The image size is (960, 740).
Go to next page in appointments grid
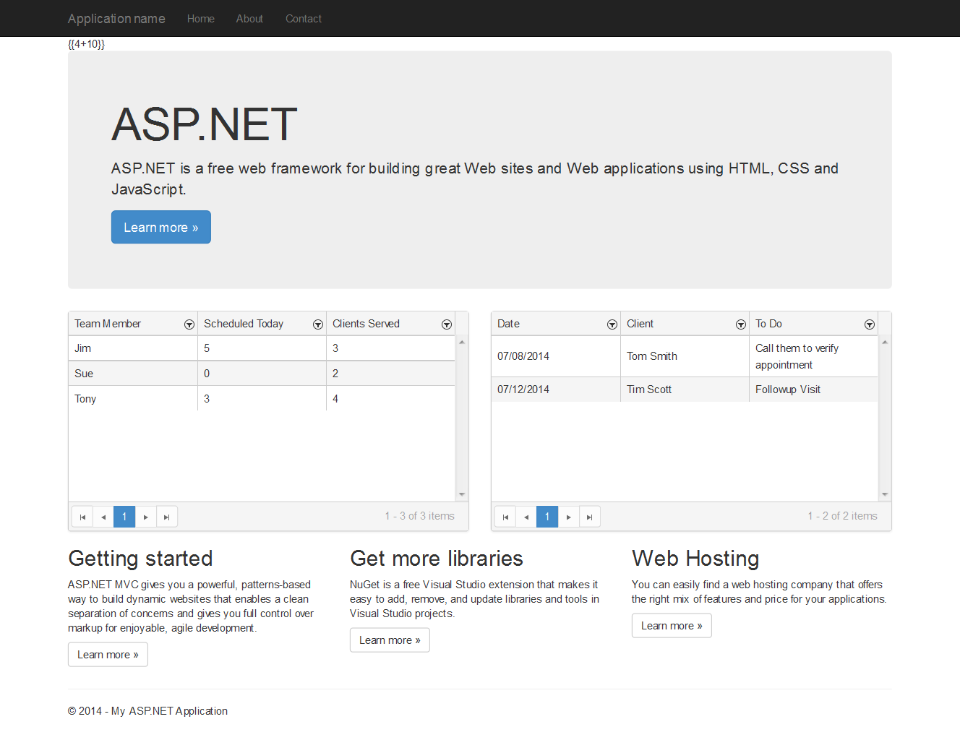569,517
